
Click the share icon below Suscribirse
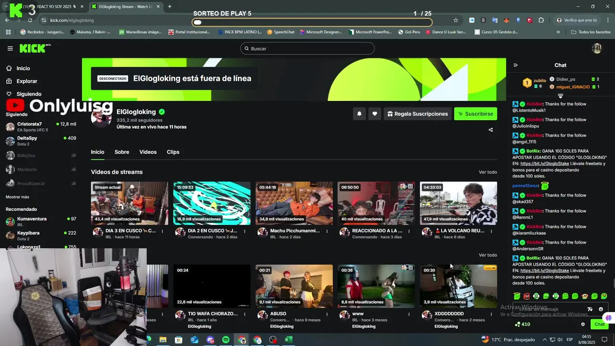[x=491, y=130]
